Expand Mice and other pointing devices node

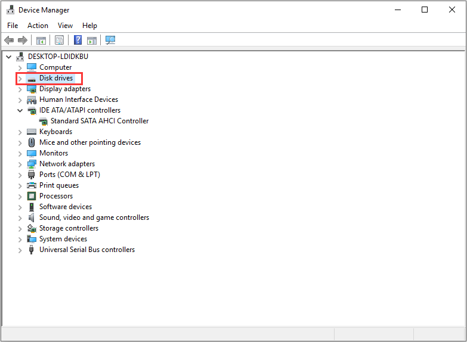(20, 143)
